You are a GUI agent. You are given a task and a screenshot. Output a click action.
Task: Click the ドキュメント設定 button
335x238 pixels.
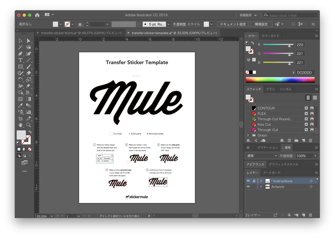233,24
